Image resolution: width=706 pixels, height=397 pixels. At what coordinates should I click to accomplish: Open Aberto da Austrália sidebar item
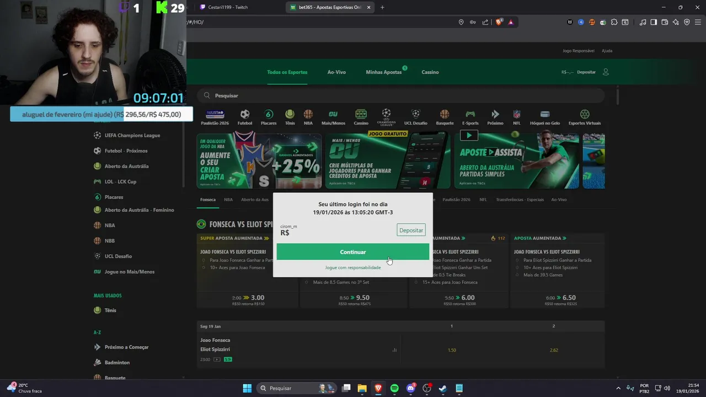click(126, 166)
